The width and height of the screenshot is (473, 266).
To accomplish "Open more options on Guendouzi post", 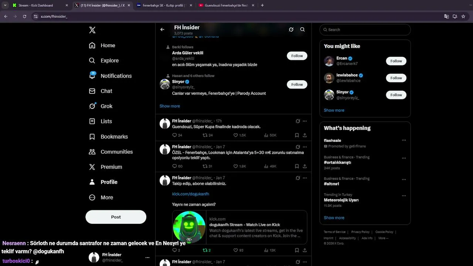I will pyautogui.click(x=305, y=121).
